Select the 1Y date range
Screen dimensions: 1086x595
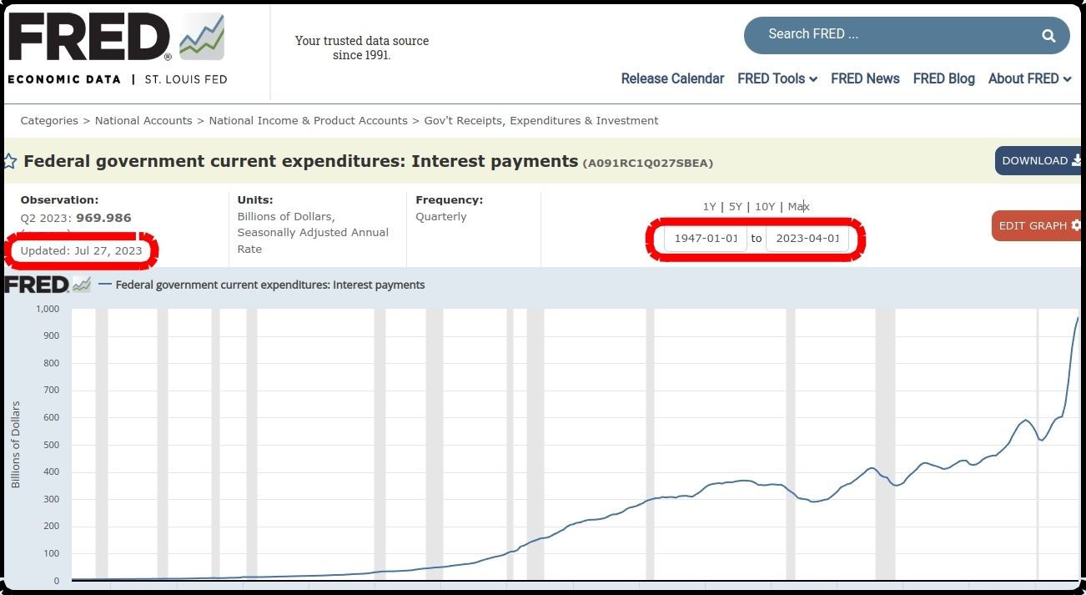tap(709, 206)
